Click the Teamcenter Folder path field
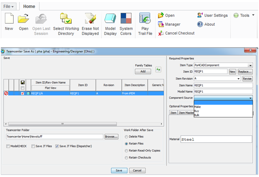 click(x=54, y=137)
